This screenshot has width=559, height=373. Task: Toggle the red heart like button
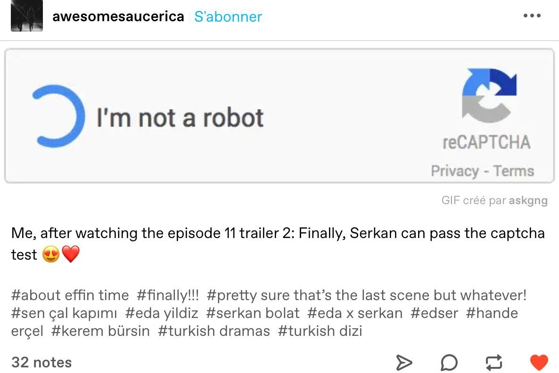point(539,362)
